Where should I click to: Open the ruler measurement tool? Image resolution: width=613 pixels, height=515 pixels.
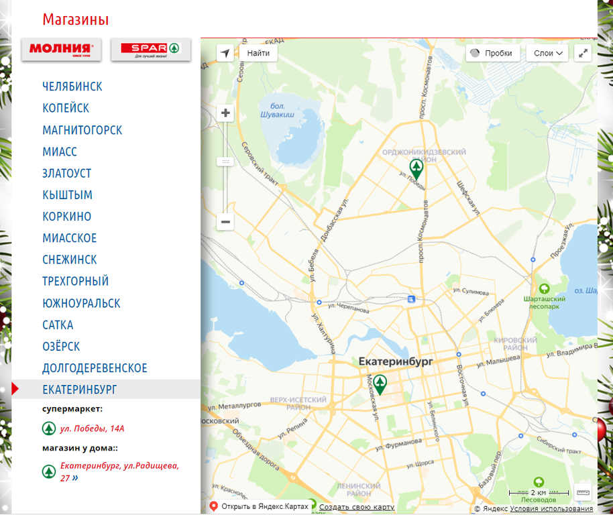click(583, 493)
